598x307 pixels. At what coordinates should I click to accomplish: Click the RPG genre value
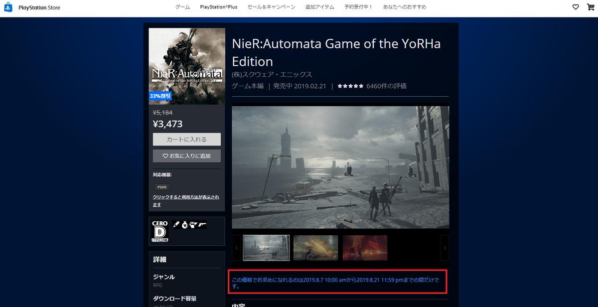point(157,286)
